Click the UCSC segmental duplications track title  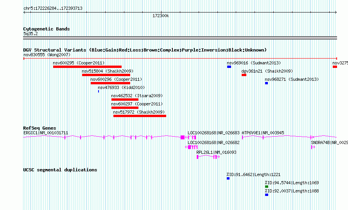point(60,170)
